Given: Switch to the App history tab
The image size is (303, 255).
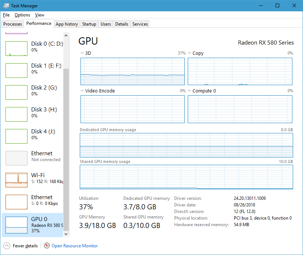Looking at the screenshot, I should pyautogui.click(x=67, y=24).
